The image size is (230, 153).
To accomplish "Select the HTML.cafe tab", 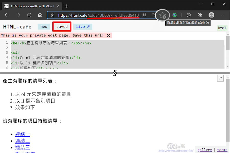I will click(32, 6).
